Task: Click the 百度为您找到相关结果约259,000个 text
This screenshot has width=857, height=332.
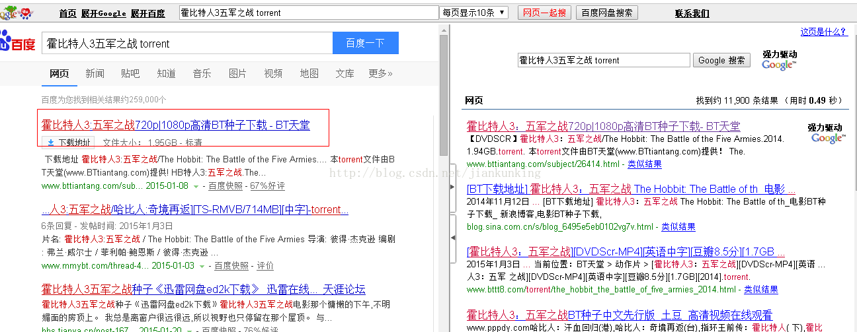Action: coord(104,100)
